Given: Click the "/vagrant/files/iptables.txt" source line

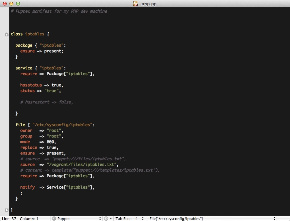Looking at the screenshot, I should pyautogui.click(x=69, y=165).
